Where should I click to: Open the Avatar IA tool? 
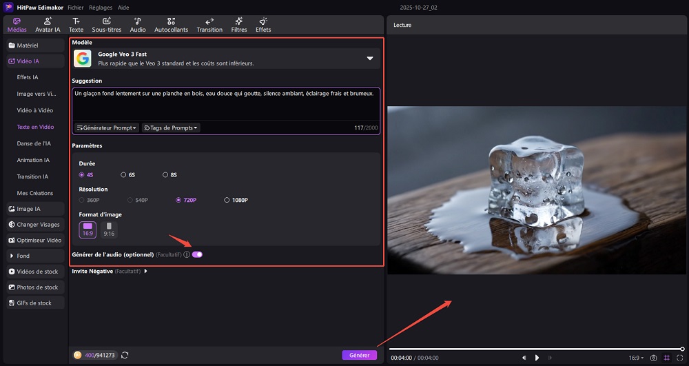point(48,25)
